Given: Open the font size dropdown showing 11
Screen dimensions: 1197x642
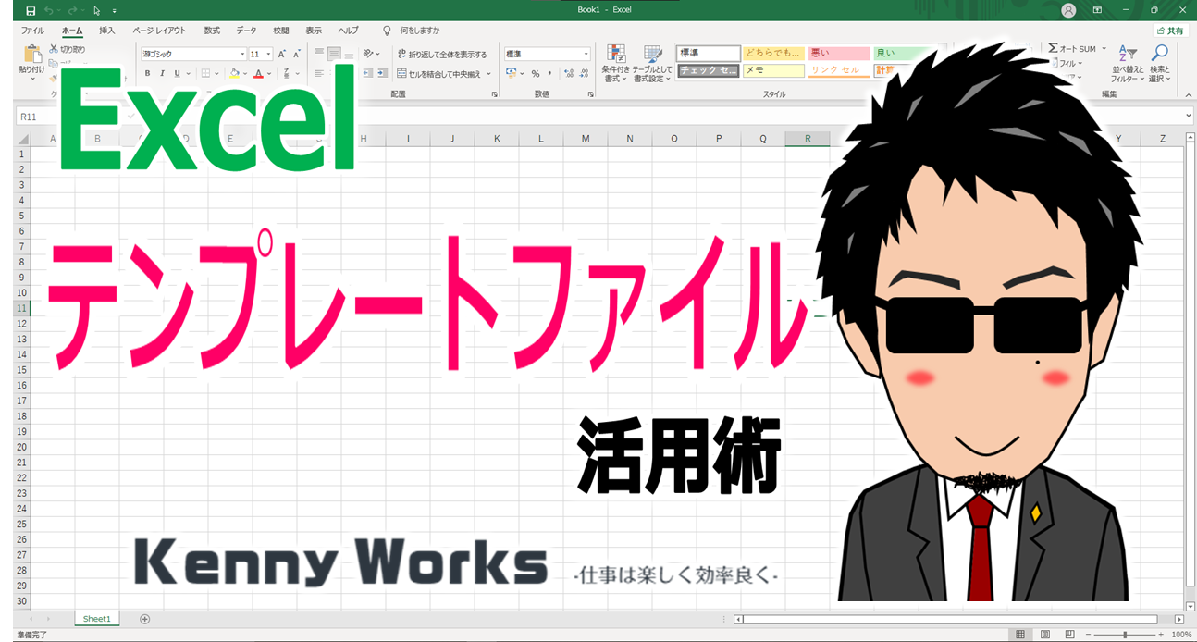Looking at the screenshot, I should pos(268,54).
